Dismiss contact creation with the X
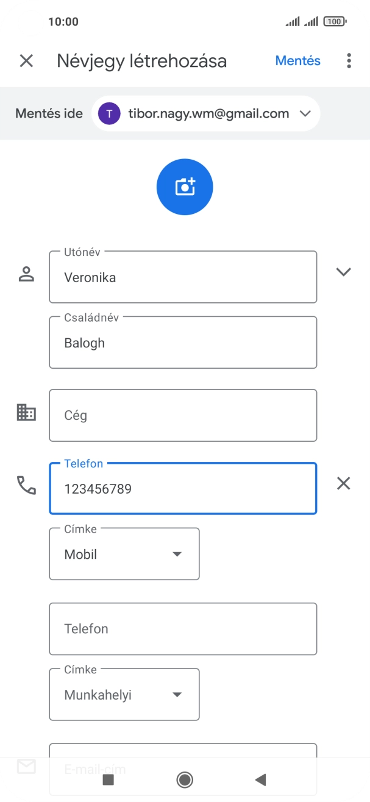The image size is (370, 802). (26, 60)
